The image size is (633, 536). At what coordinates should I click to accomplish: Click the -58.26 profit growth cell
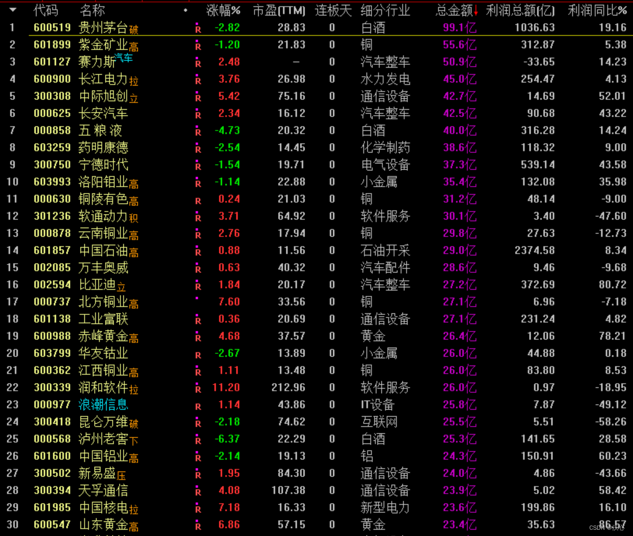(611, 422)
